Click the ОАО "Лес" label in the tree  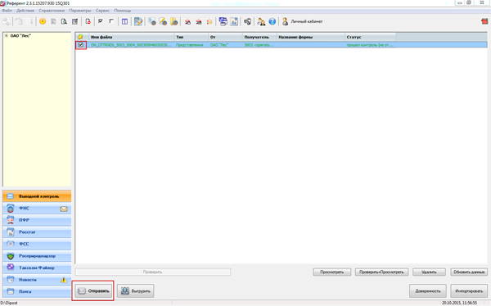pos(20,36)
